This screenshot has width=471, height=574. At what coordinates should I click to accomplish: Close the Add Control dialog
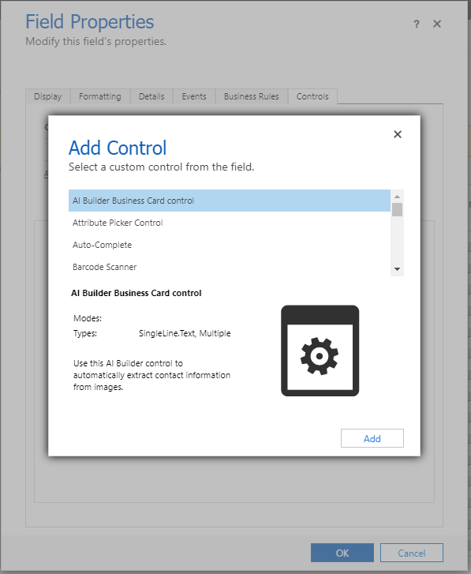click(398, 134)
